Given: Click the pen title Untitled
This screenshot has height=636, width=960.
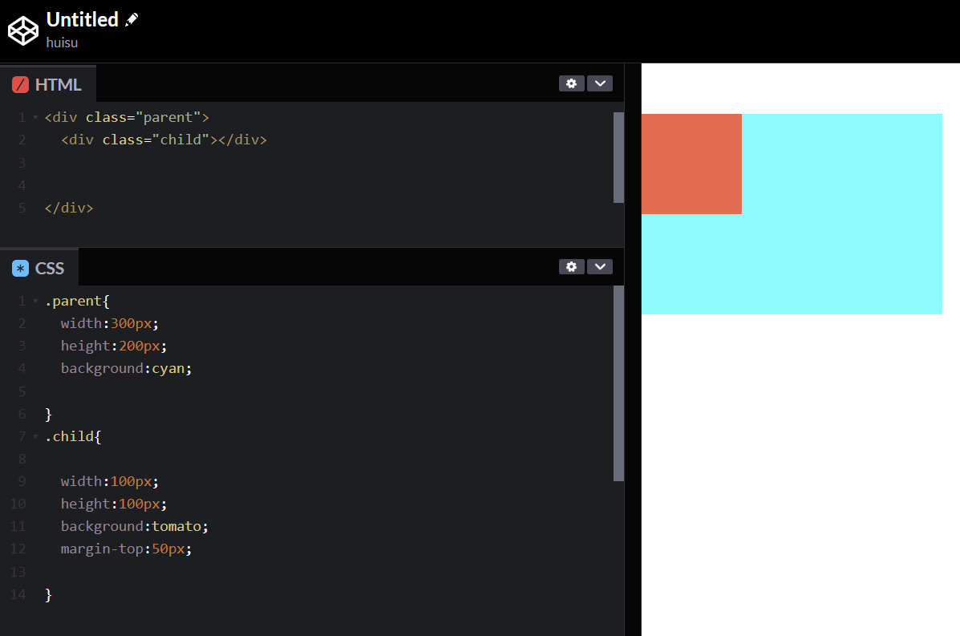Looking at the screenshot, I should [x=82, y=19].
